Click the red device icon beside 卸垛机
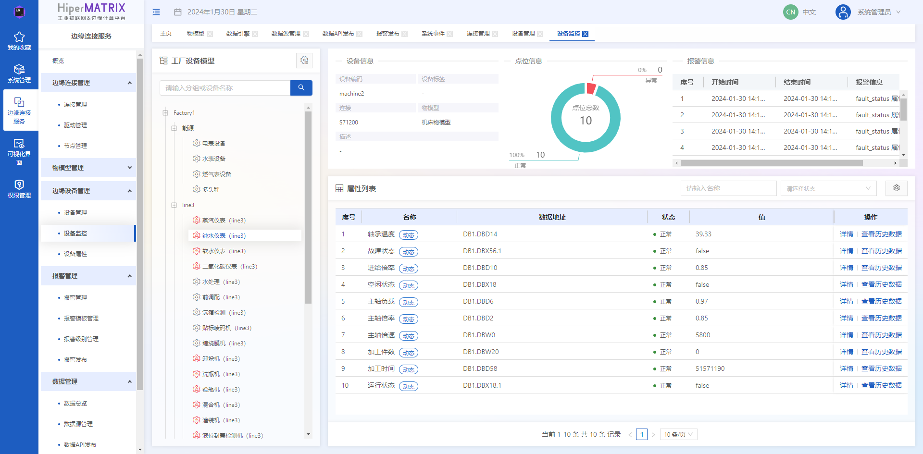 [197, 358]
